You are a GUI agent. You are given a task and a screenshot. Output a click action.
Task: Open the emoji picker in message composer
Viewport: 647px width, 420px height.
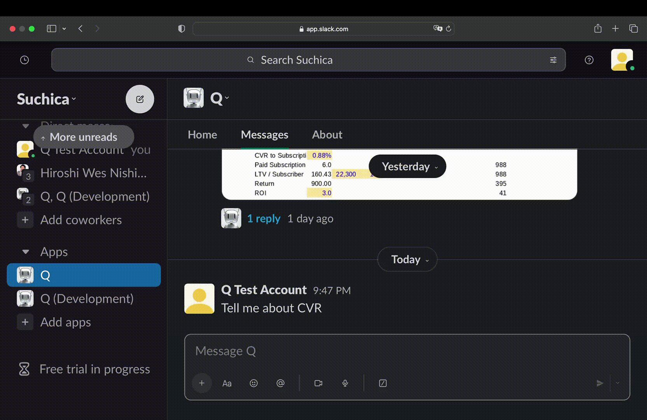[x=254, y=383]
